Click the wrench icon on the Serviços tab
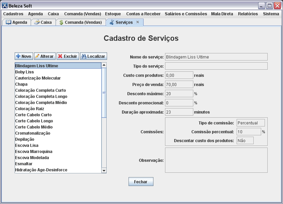This screenshot has width=283, height=204. (x=111, y=22)
